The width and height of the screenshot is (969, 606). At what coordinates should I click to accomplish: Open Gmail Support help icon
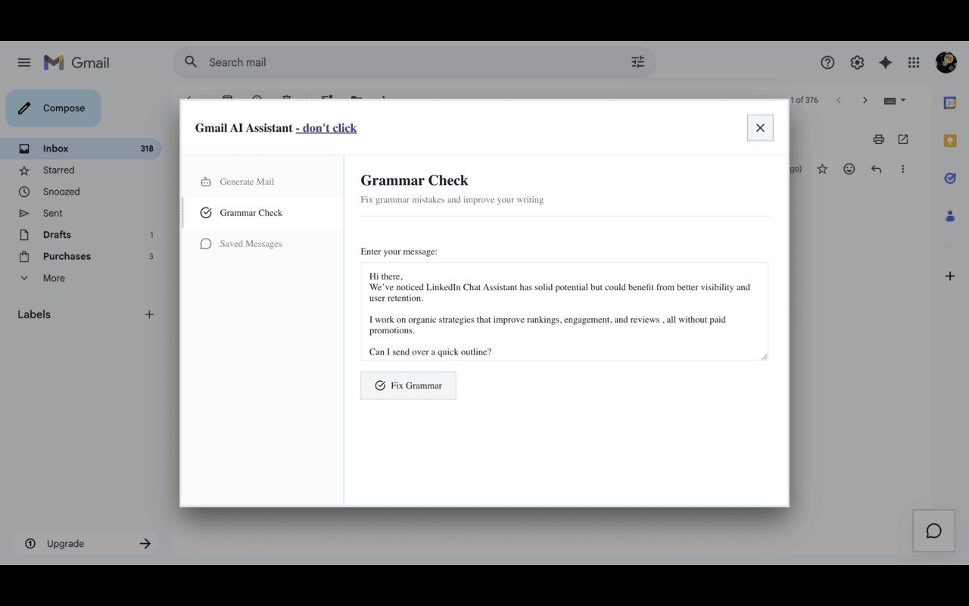pos(827,62)
